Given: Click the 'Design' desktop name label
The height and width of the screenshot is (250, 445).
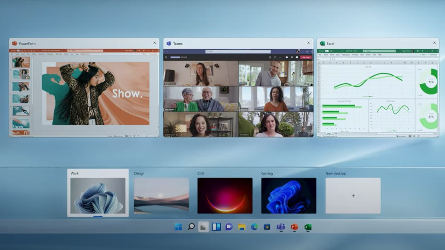Looking at the screenshot, I should click(139, 173).
